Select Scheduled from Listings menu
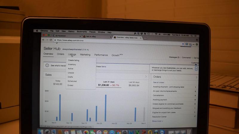Viewport: 239px width, 134px height. coord(72,81)
